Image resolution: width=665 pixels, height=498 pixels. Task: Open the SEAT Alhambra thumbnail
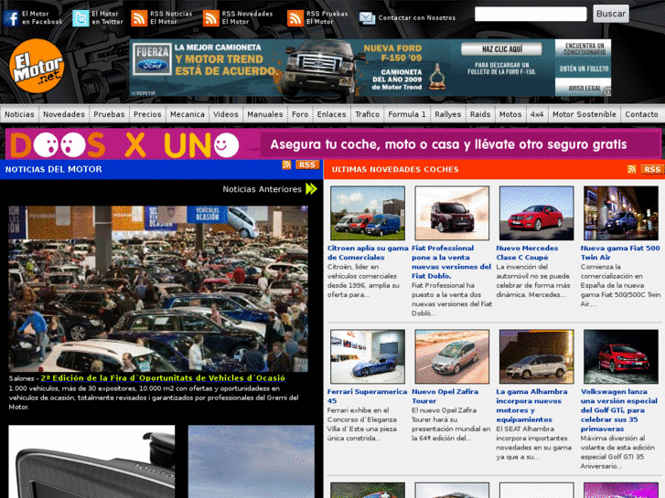pos(537,356)
